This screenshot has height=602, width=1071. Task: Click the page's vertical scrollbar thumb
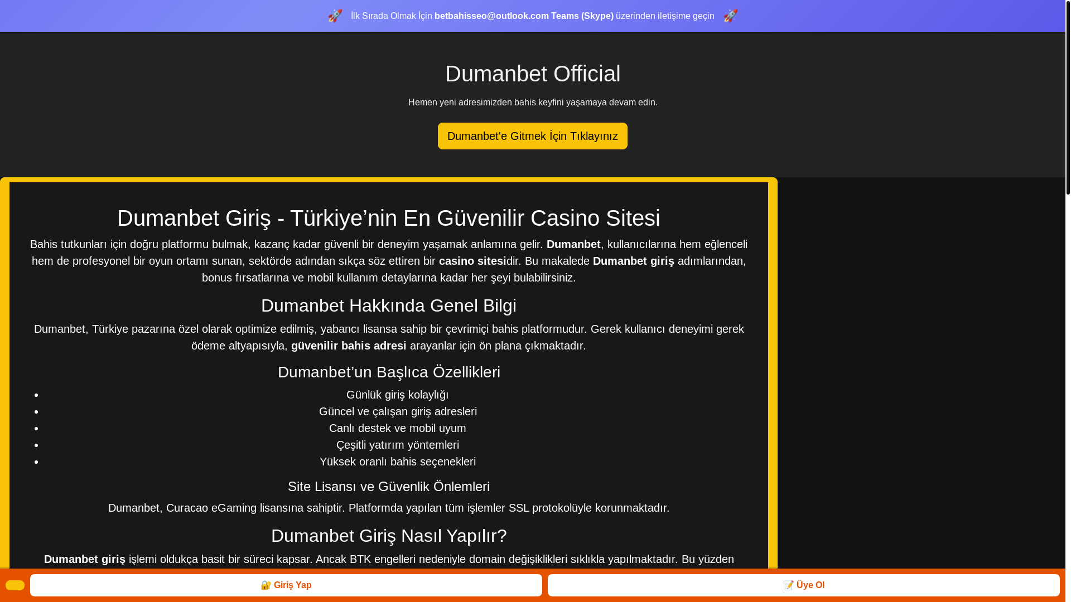(x=1068, y=98)
